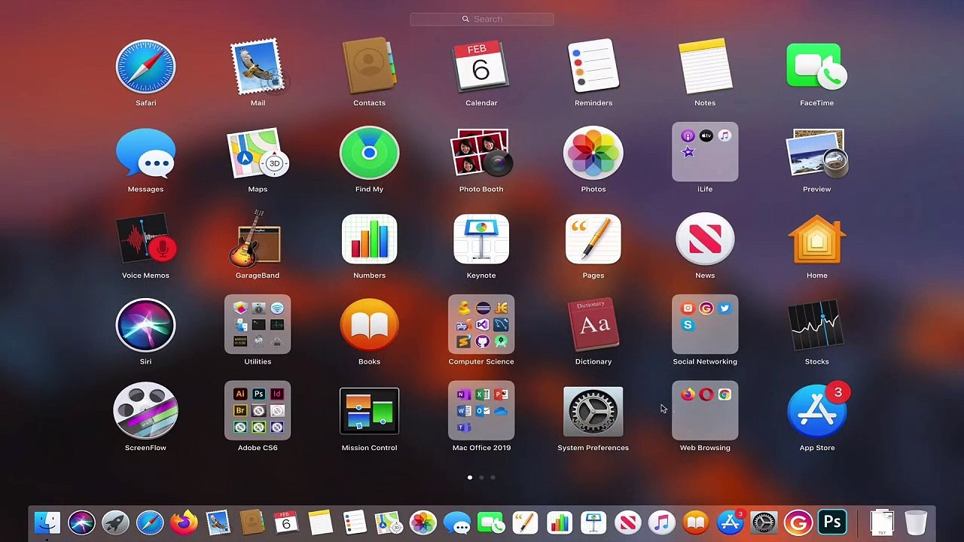This screenshot has width=964, height=542.
Task: Open the Social Networking folder
Action: click(x=705, y=325)
